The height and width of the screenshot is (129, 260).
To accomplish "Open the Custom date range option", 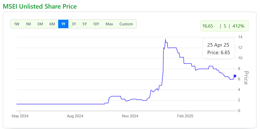I will (126, 24).
